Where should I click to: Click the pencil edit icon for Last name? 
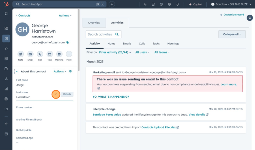56,94
